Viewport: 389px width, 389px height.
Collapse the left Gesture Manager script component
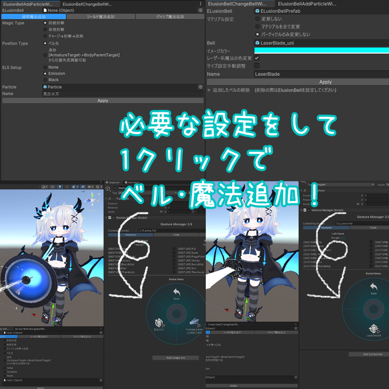coord(107,218)
